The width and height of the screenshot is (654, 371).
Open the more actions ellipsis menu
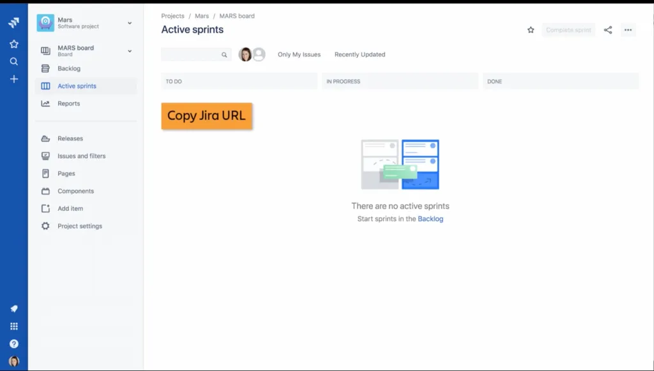click(x=628, y=29)
